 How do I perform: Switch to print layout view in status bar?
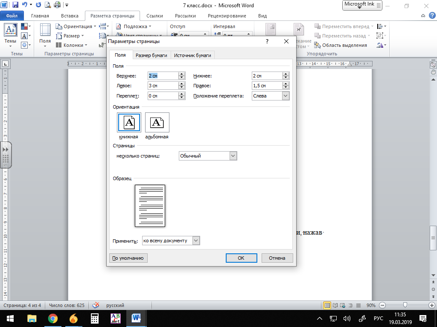tap(327, 305)
